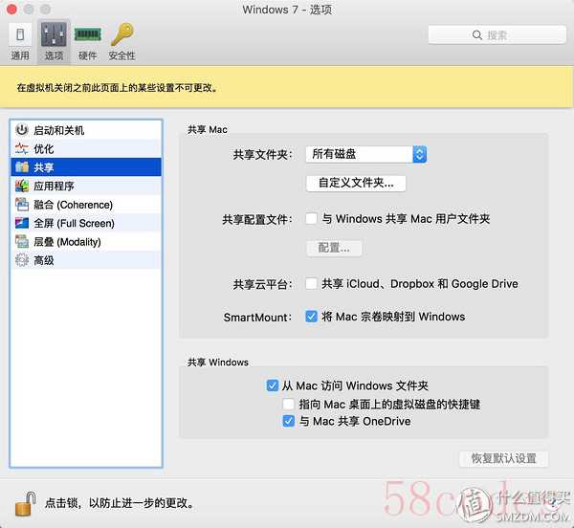The height and width of the screenshot is (528, 574).
Task: Click the 优化 pulse graph icon
Action: 22,148
